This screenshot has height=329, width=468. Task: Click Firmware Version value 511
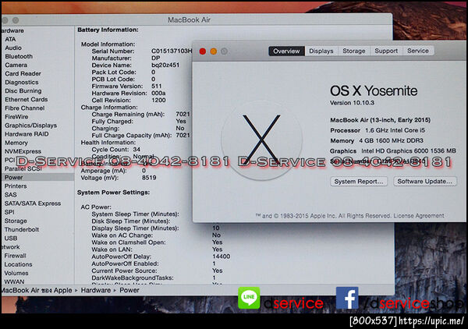click(x=157, y=87)
